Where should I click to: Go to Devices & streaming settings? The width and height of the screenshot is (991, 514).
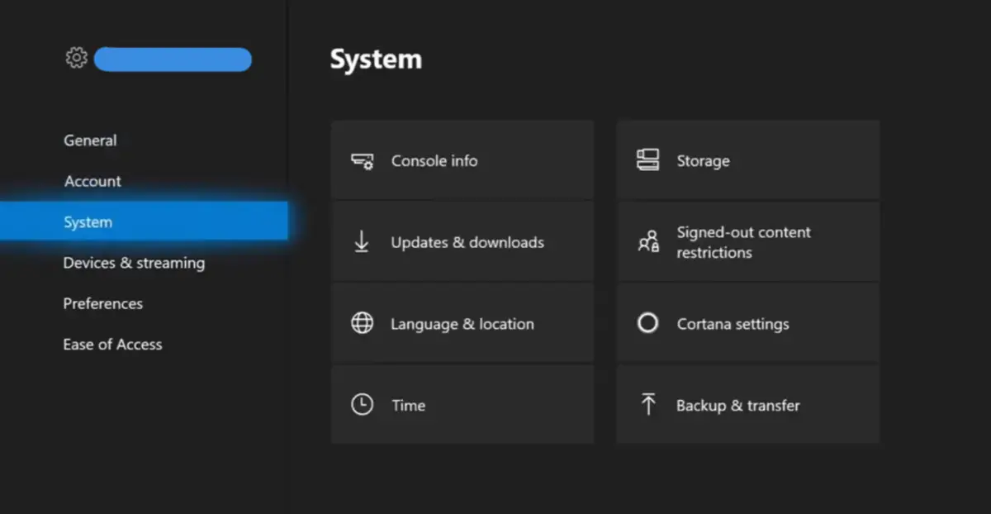coord(134,263)
